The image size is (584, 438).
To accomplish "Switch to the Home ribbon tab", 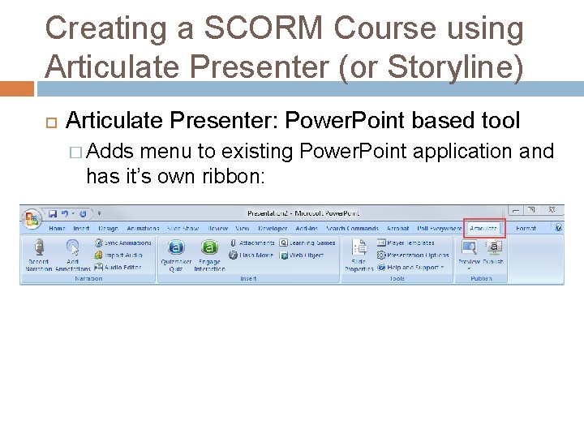I will pyautogui.click(x=57, y=228).
